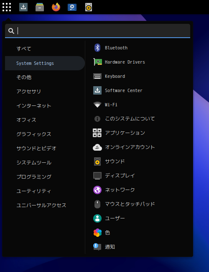
Task: Select the アクセサリ category
Action: (45, 91)
